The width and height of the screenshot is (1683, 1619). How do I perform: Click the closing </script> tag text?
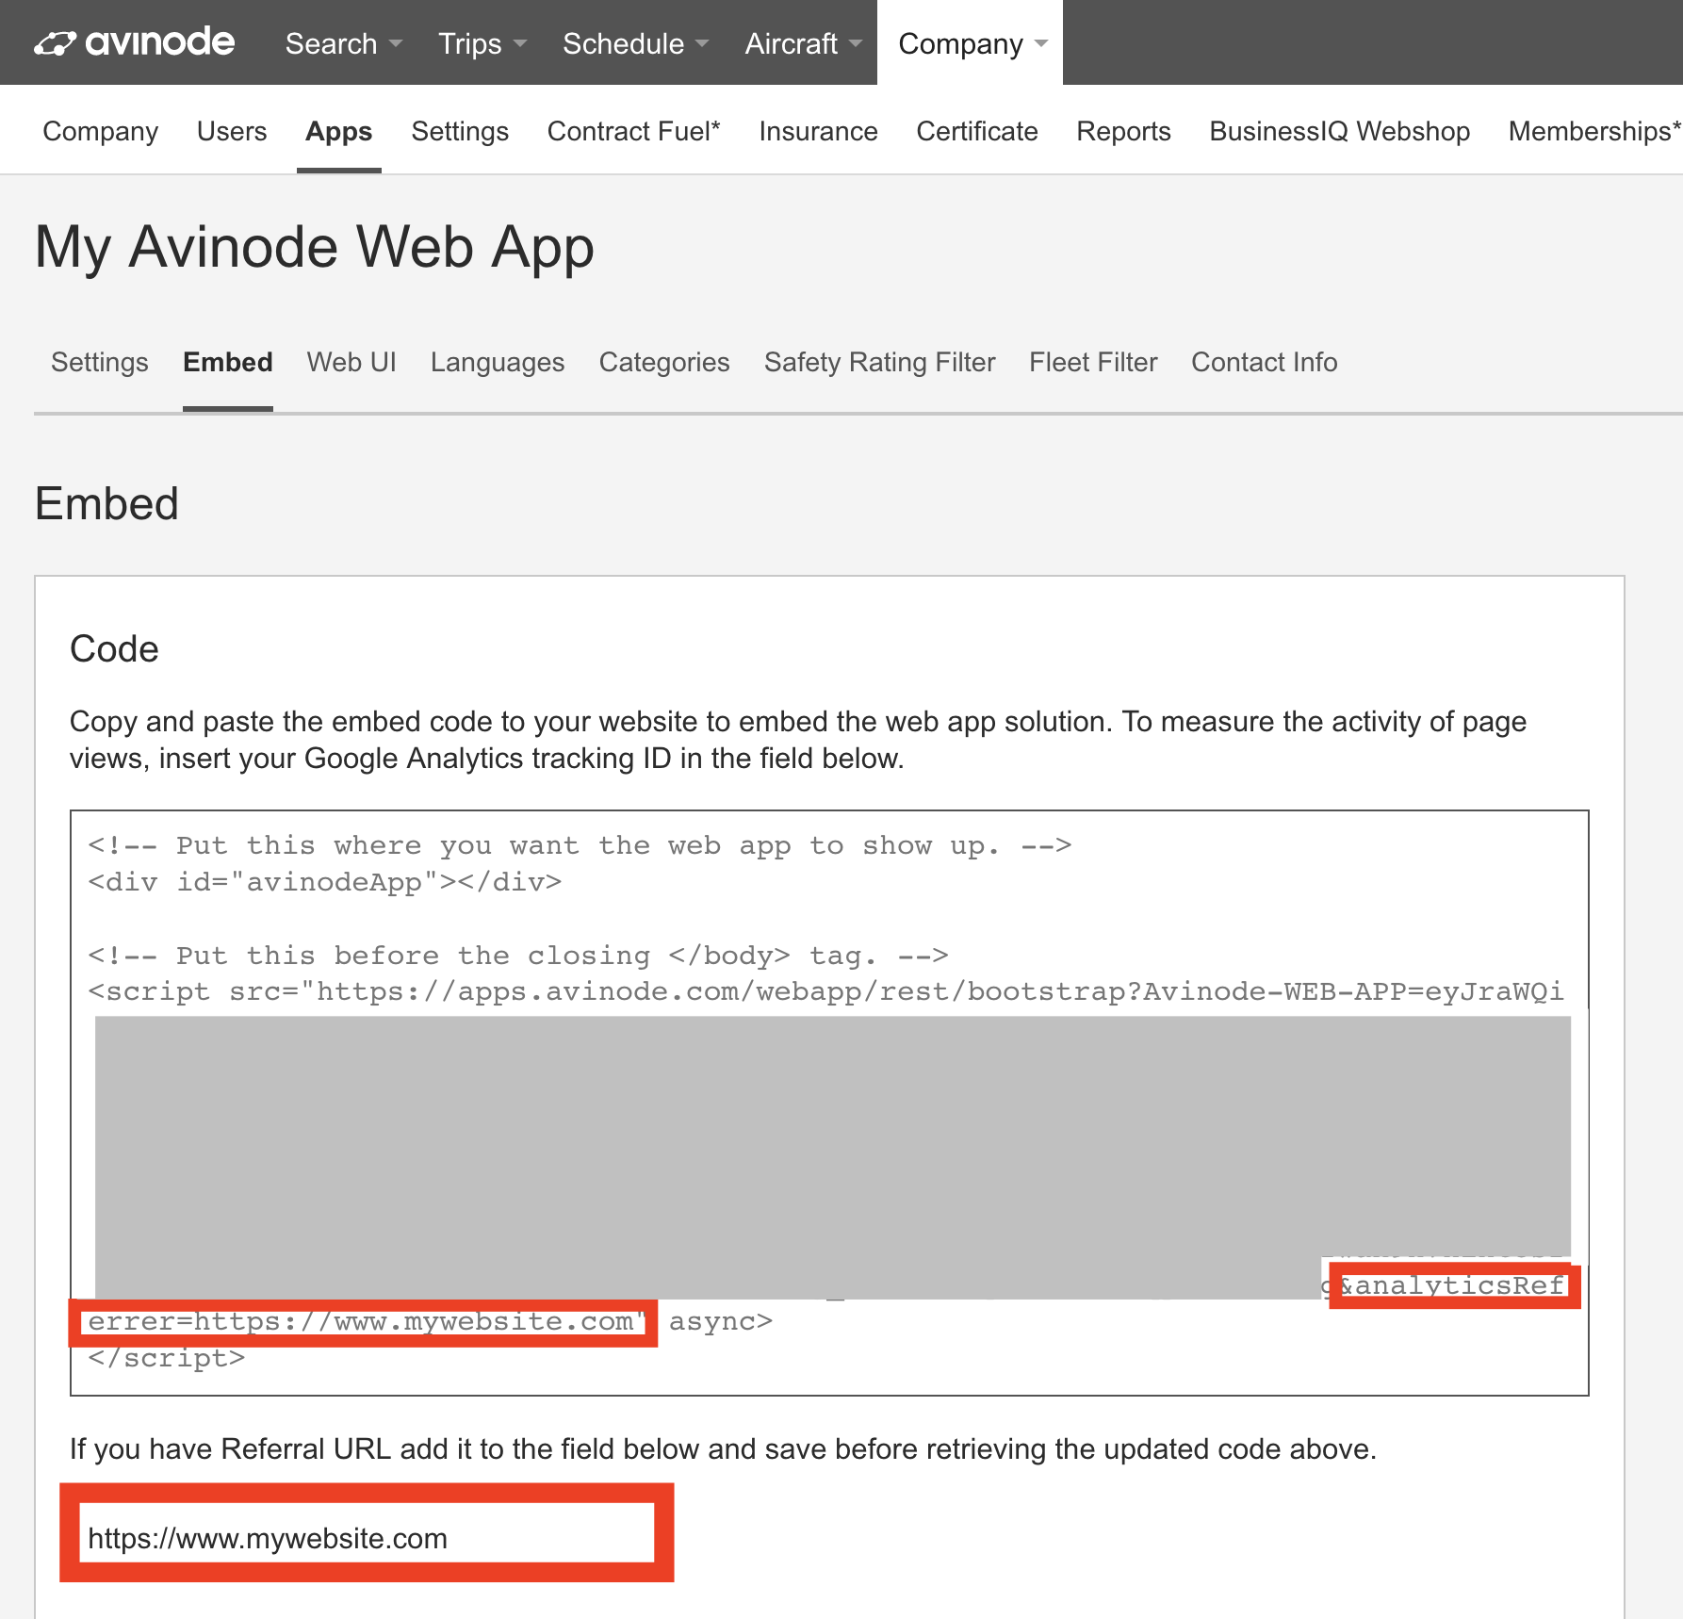coord(166,1358)
